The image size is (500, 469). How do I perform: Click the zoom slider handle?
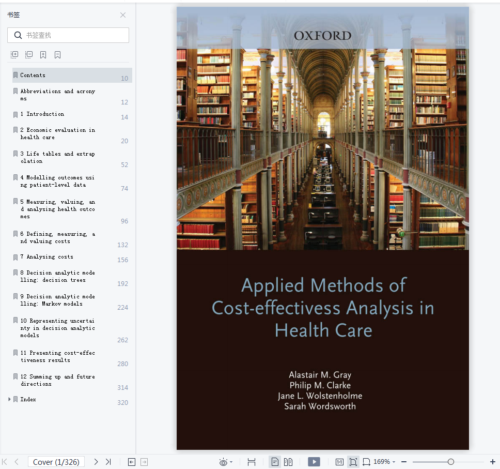click(451, 462)
